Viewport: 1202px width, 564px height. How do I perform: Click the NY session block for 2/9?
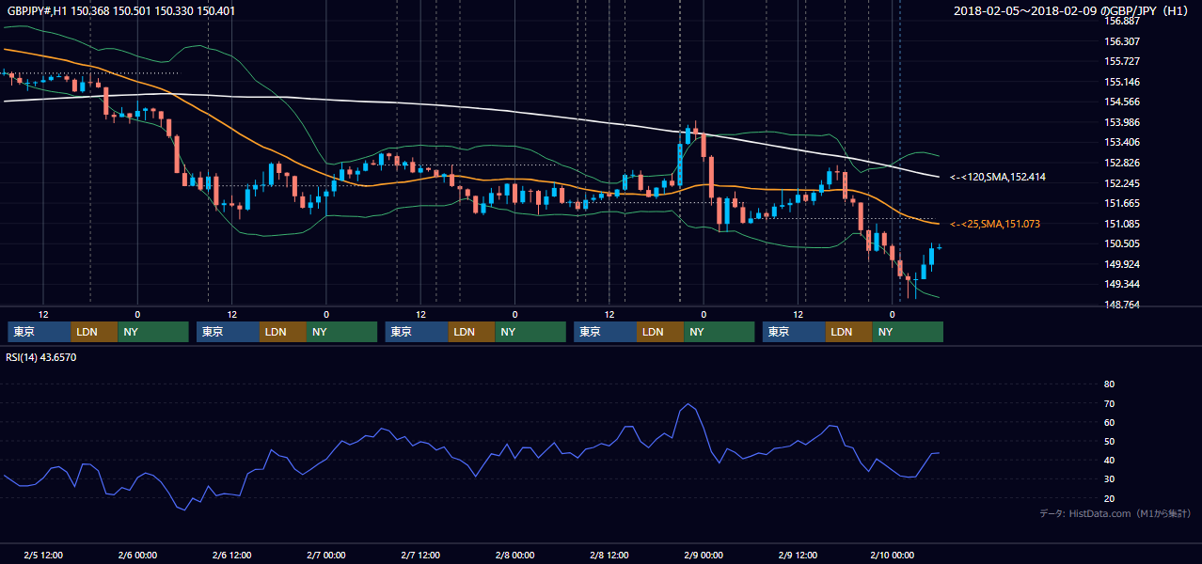908,332
